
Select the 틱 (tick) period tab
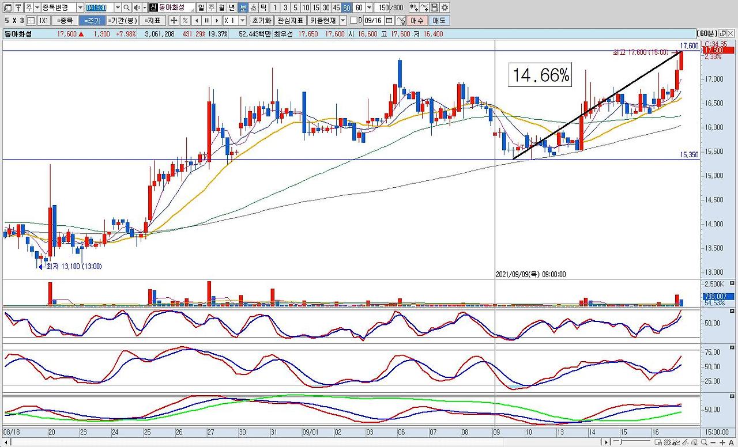click(x=263, y=7)
